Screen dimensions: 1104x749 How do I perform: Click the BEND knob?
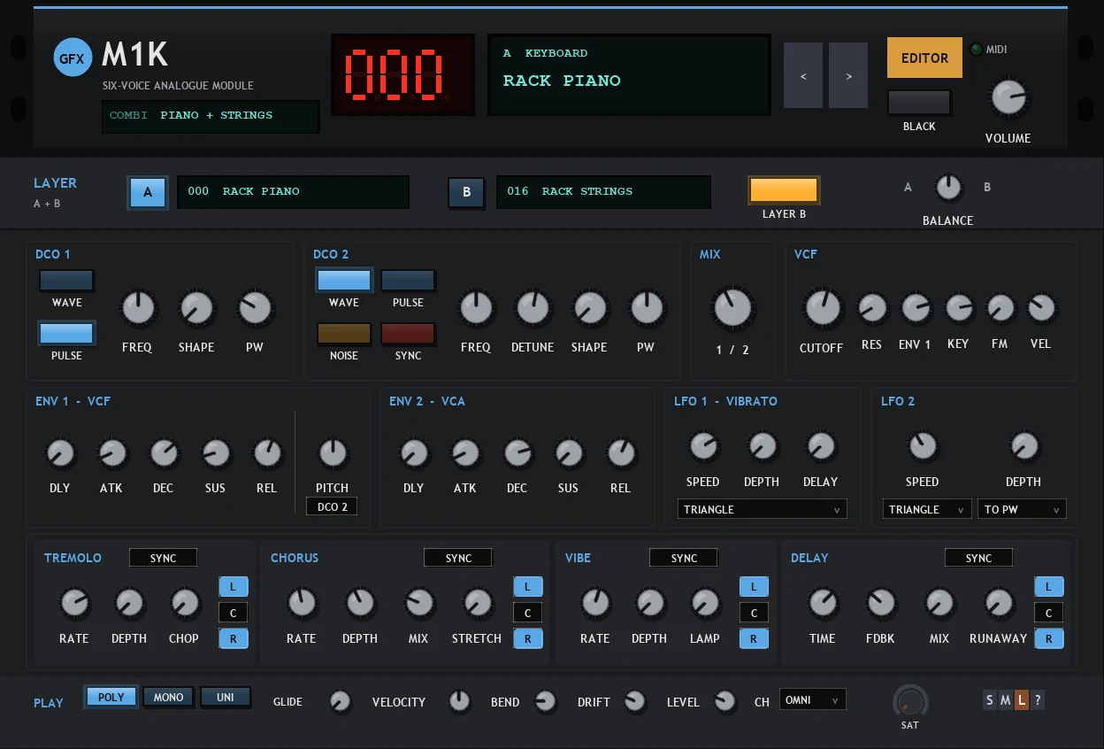(x=545, y=702)
